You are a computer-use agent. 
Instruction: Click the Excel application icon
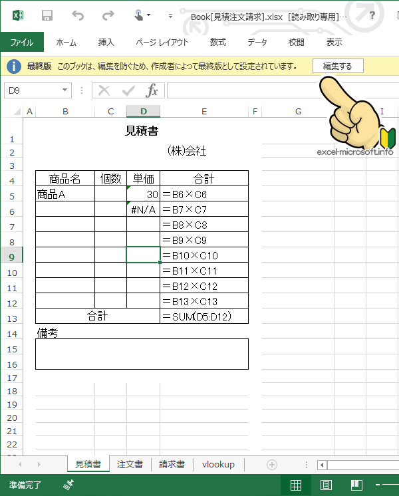18,15
